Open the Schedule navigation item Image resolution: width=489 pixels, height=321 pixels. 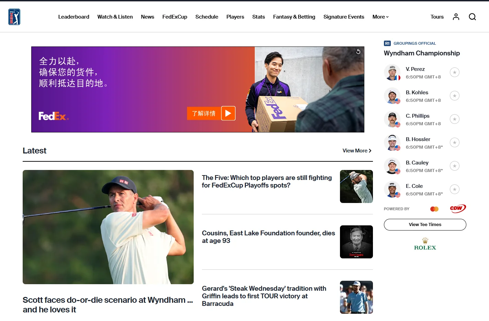(207, 17)
